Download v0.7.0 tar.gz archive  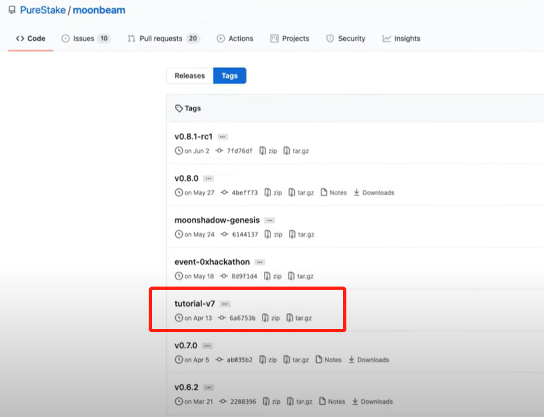pyautogui.click(x=296, y=360)
